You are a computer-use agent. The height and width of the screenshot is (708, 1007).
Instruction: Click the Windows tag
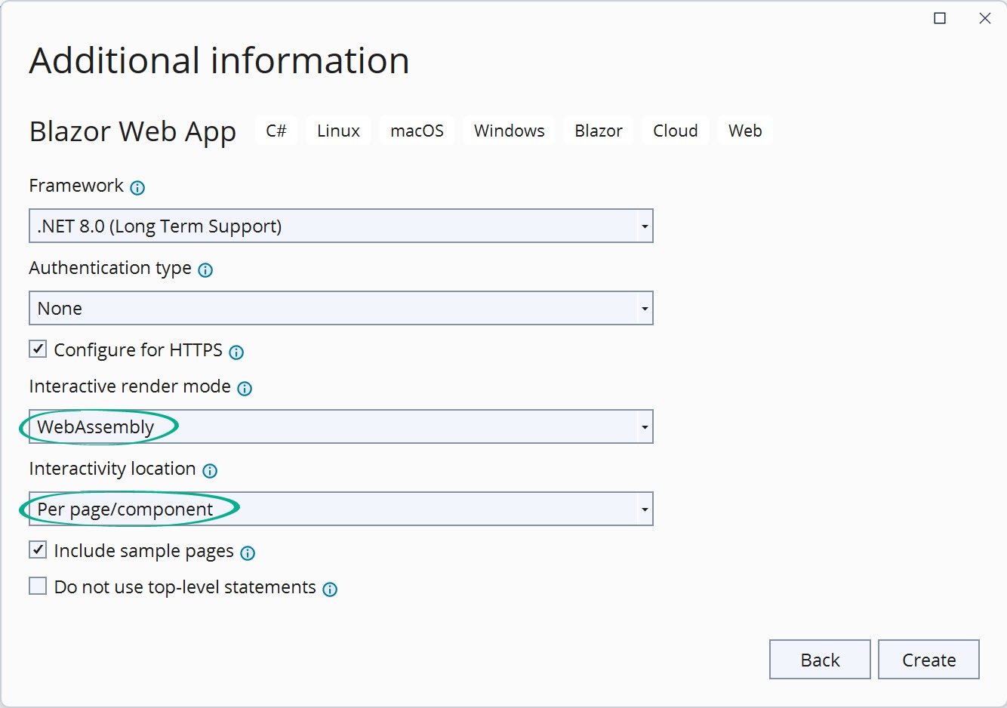[x=510, y=131]
